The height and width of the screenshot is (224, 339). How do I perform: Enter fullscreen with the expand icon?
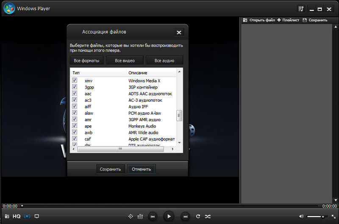(x=333, y=216)
